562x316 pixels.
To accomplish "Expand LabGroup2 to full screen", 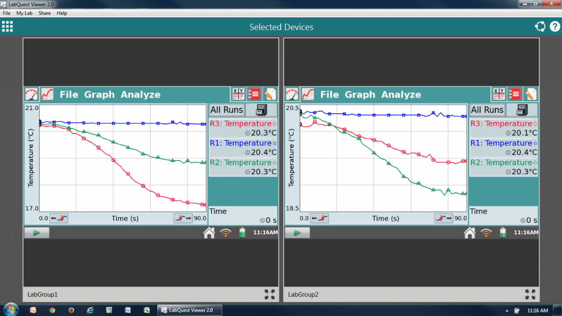I will pyautogui.click(x=530, y=294).
